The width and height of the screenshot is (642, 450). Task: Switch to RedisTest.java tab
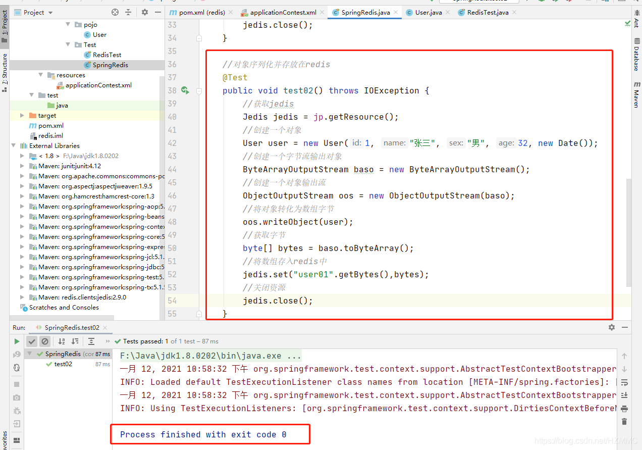[488, 12]
